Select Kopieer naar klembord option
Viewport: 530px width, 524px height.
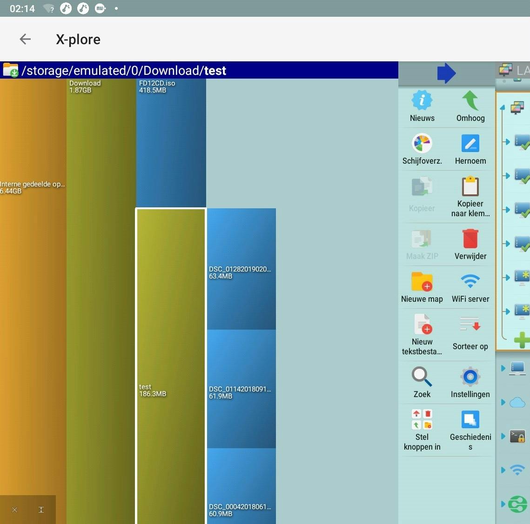(470, 197)
